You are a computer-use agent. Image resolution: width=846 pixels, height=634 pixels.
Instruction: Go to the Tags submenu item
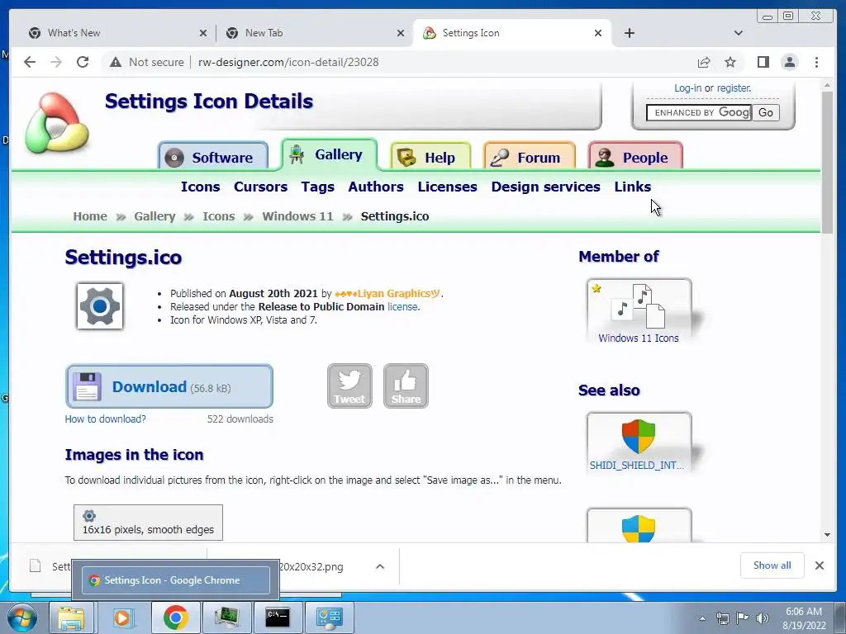click(318, 187)
